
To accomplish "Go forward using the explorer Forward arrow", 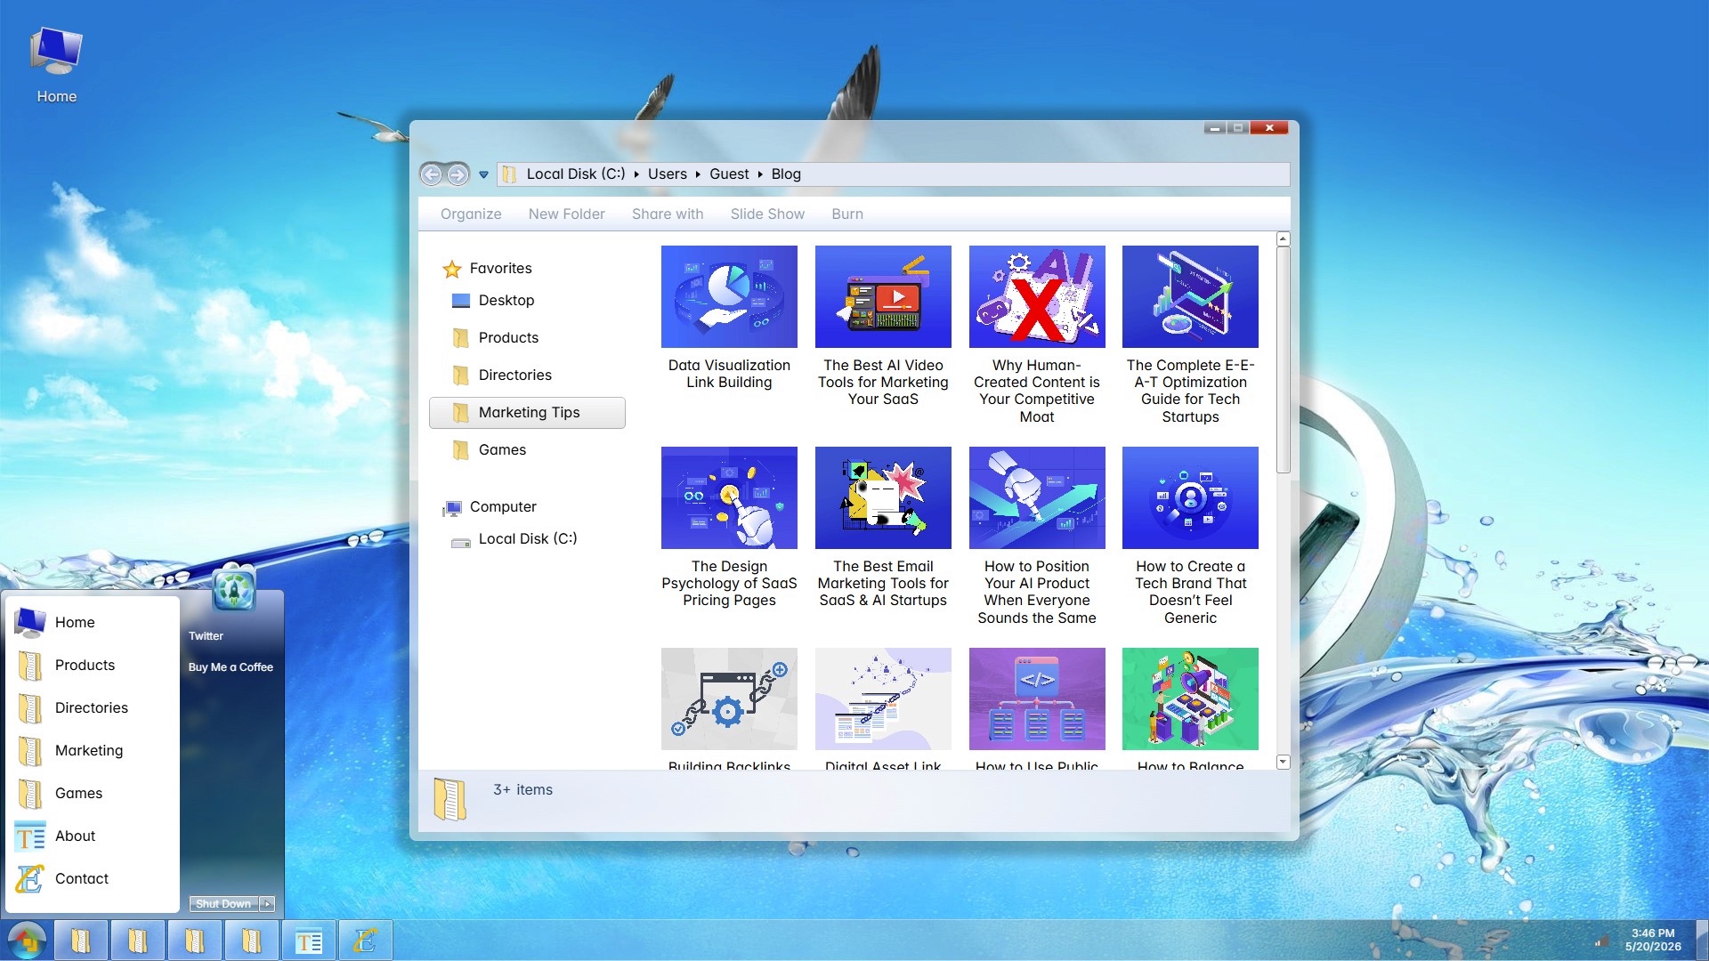I will 458,174.
